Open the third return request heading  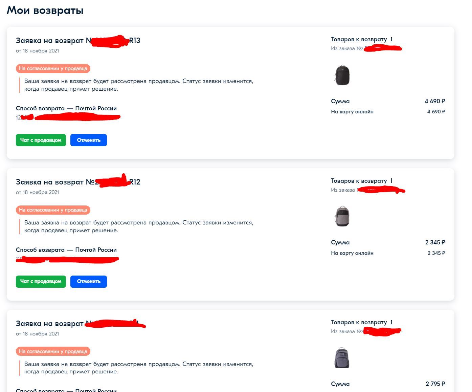(x=78, y=324)
